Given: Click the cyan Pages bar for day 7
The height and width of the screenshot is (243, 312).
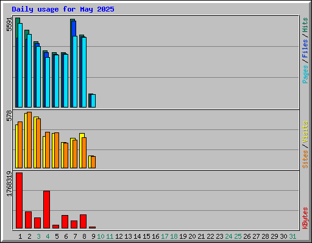Looking at the screenshot, I should tap(75, 72).
